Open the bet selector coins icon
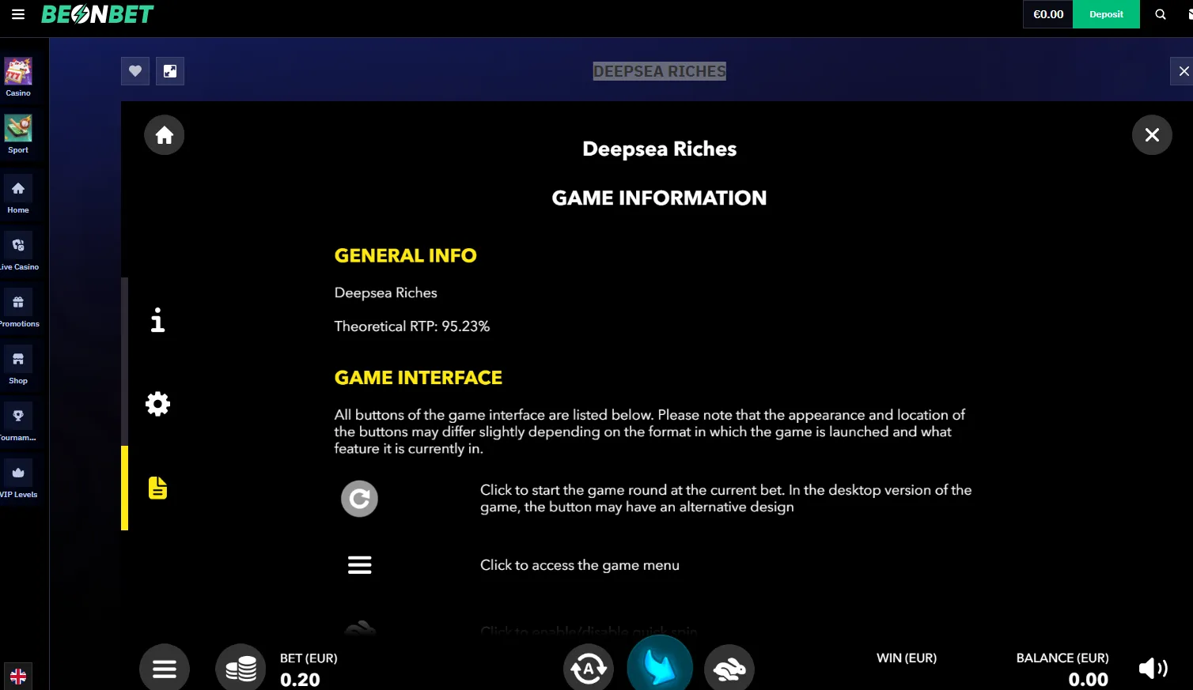 [240, 669]
